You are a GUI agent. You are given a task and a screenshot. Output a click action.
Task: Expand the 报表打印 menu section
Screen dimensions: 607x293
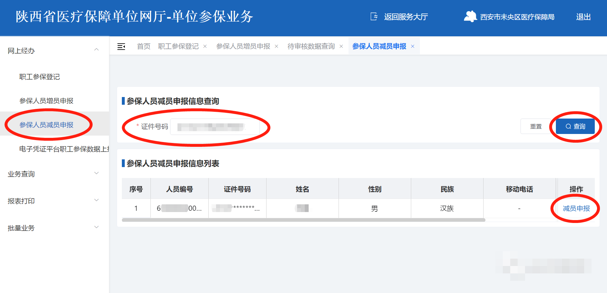(96, 200)
